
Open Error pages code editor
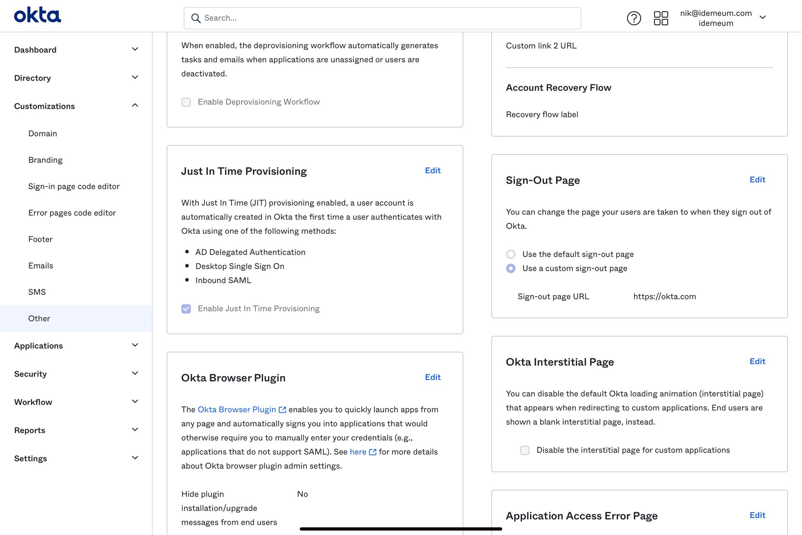[x=72, y=213]
